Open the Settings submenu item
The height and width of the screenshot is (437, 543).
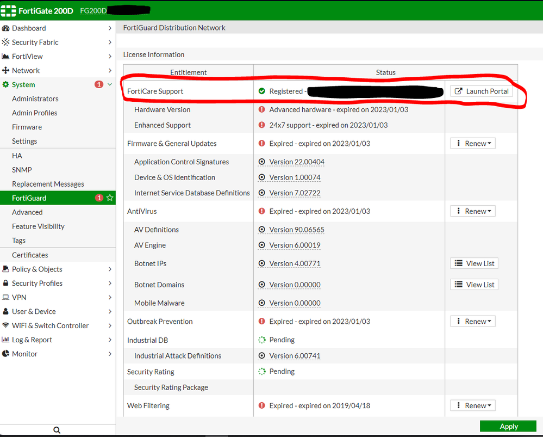coord(58,141)
